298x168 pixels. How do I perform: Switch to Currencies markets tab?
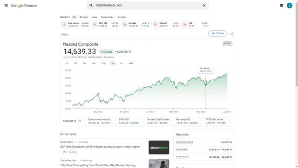click(107, 17)
